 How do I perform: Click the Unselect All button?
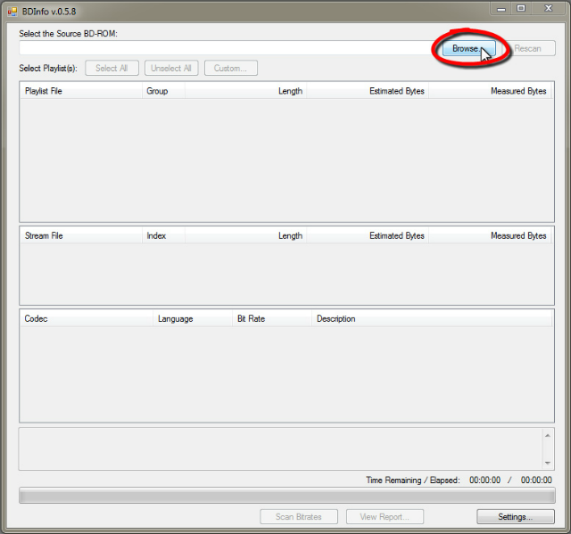click(x=171, y=68)
